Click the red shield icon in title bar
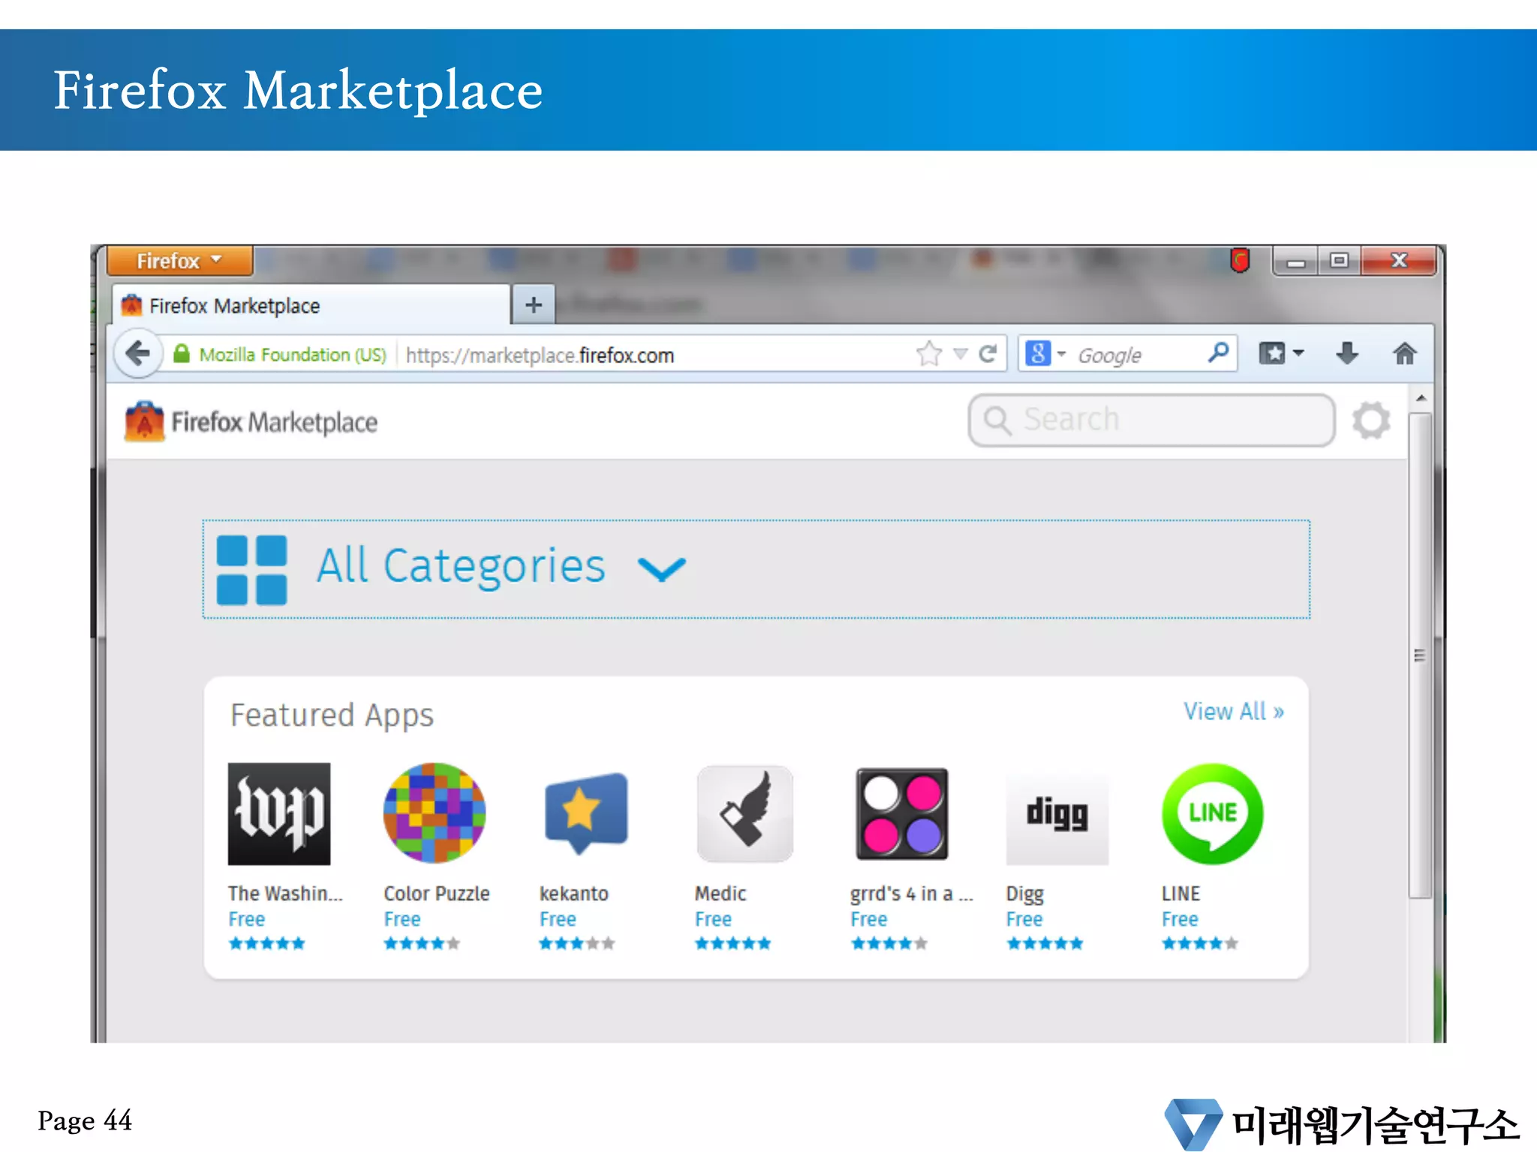The image size is (1537, 1152). [x=1240, y=260]
